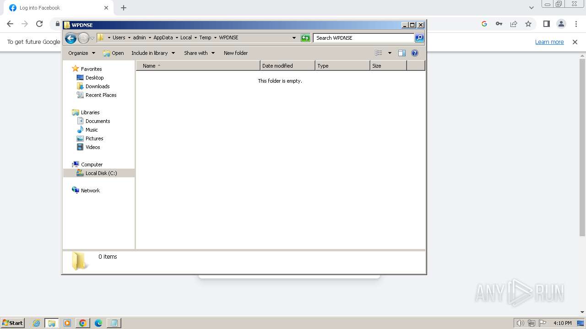Click the Google icon in Chrome toolbar
The width and height of the screenshot is (586, 329).
tap(484, 24)
